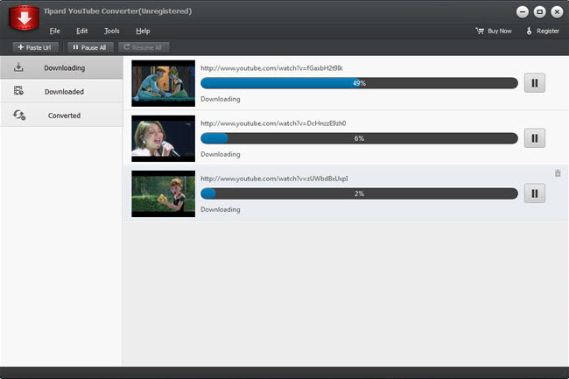
Task: Maximize the Tipard YouTube Converter window
Action: (539, 12)
